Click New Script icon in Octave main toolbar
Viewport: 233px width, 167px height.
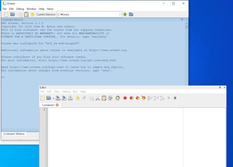pos(6,15)
